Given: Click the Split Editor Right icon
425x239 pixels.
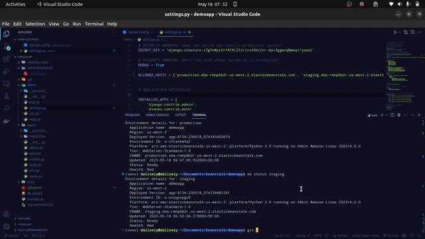Looking at the screenshot, I should pyautogui.click(x=412, y=33).
